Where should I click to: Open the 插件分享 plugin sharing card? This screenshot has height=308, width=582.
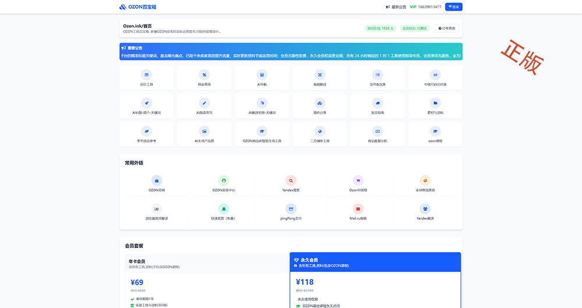click(320, 106)
